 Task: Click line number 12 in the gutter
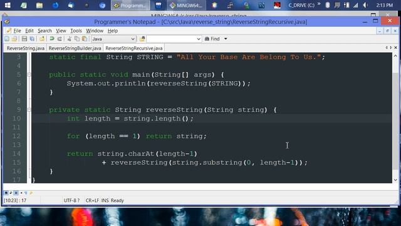(16, 136)
